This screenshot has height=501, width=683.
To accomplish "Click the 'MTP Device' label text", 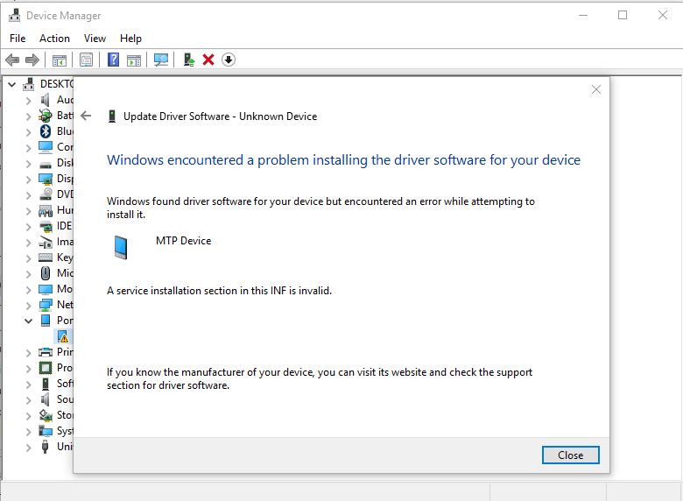I will [183, 241].
